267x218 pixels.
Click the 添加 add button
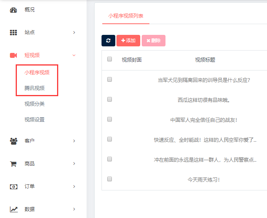(x=128, y=41)
